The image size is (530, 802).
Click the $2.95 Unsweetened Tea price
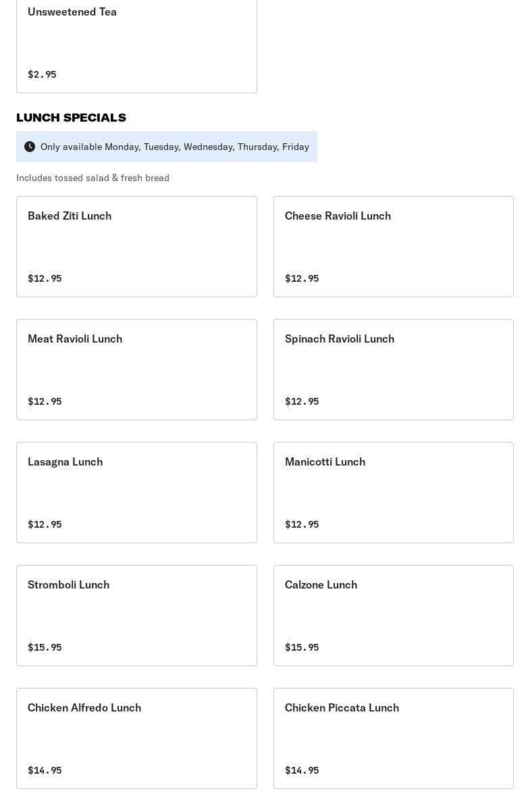pos(42,74)
